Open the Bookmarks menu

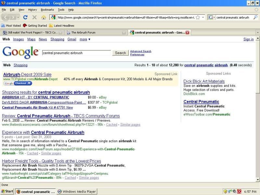(x=47, y=10)
